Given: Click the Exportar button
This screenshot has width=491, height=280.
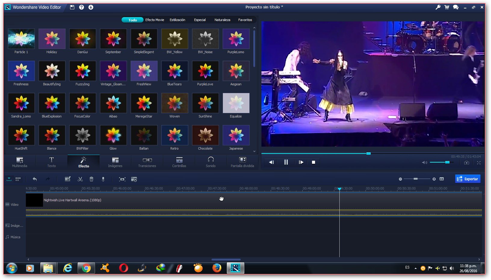Looking at the screenshot, I should click(x=468, y=179).
